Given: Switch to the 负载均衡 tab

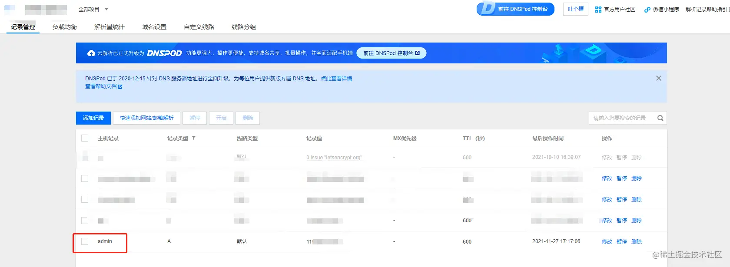Looking at the screenshot, I should point(65,27).
